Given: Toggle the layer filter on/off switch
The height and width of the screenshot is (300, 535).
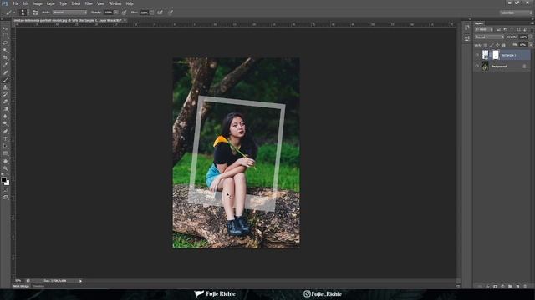Looking at the screenshot, I should 531,30.
